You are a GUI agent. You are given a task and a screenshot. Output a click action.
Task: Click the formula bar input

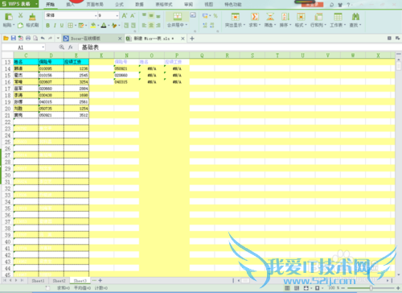point(240,47)
